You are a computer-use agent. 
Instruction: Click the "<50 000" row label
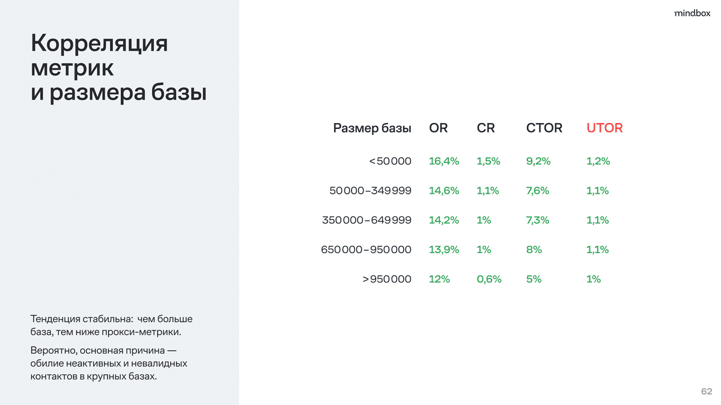coord(390,161)
